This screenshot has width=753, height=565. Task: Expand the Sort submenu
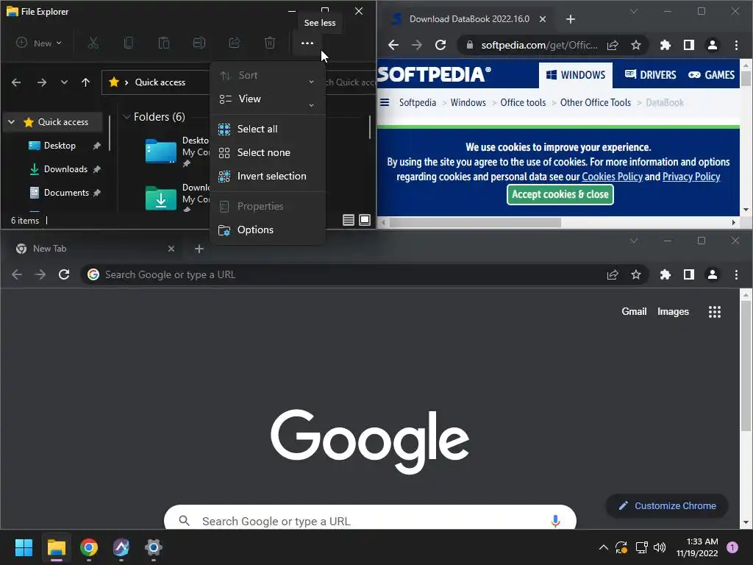click(x=268, y=76)
